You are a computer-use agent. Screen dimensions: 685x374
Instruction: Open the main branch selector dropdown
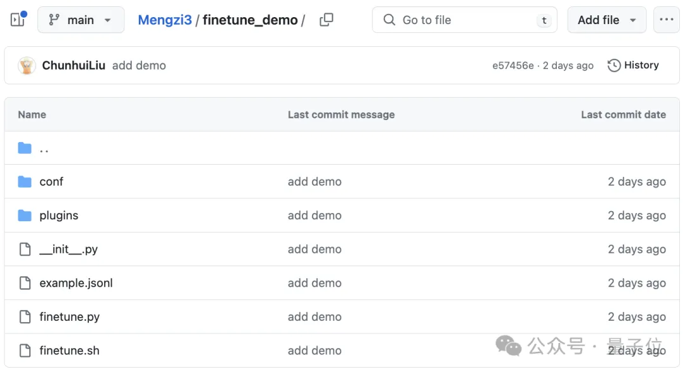[x=81, y=20]
